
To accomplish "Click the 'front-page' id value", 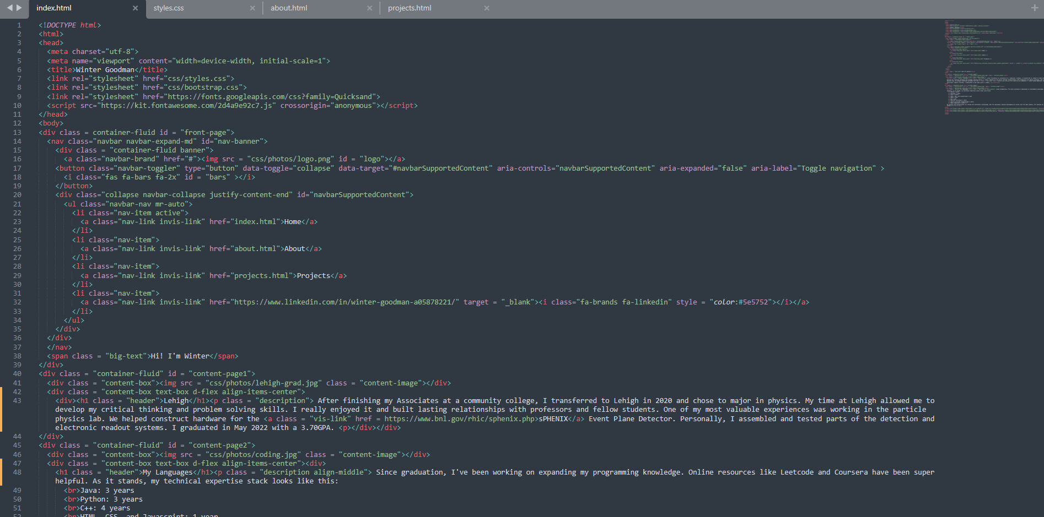I will (205, 133).
